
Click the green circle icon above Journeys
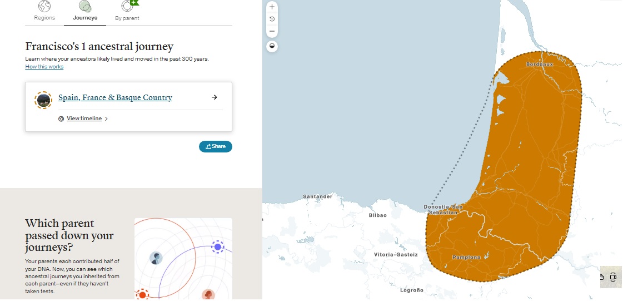click(85, 6)
